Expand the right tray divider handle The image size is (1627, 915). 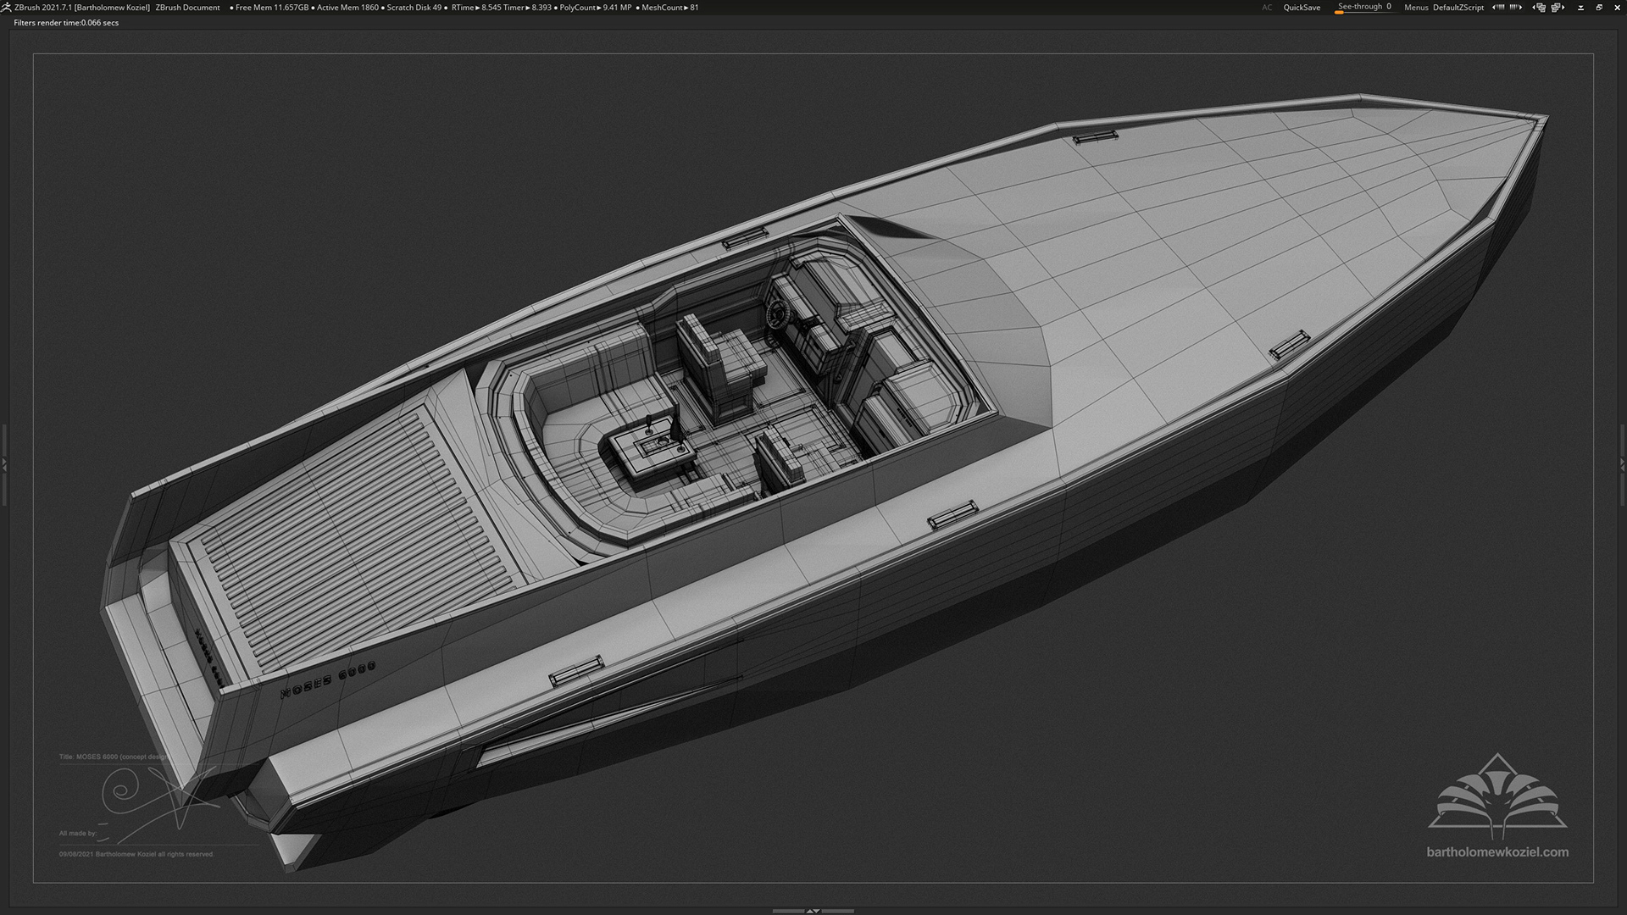(1622, 464)
